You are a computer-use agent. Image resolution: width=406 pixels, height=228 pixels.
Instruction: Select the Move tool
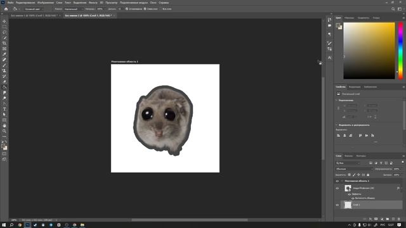point(4,21)
